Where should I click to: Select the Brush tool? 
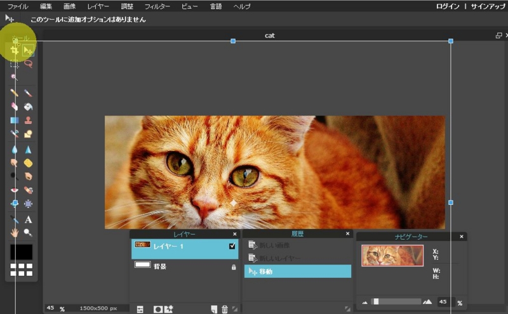coord(28,93)
